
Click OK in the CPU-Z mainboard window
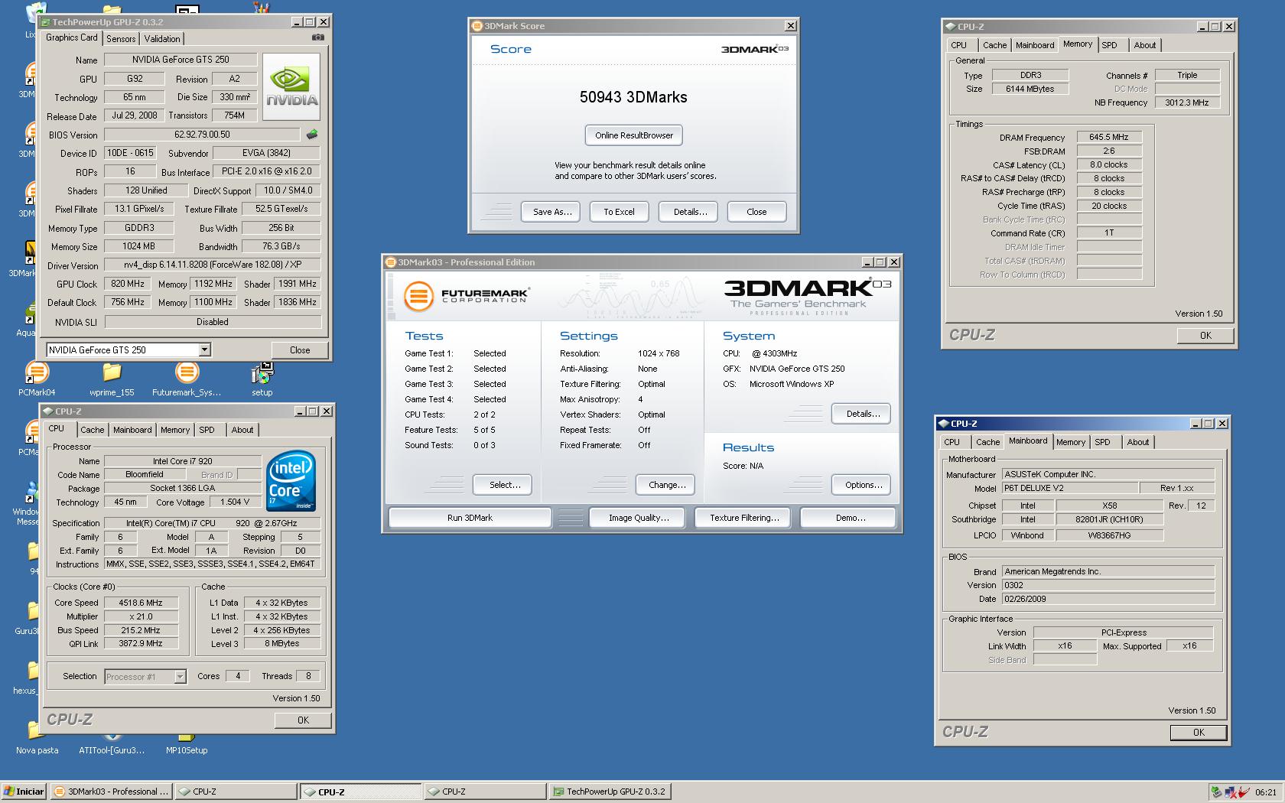(1199, 733)
